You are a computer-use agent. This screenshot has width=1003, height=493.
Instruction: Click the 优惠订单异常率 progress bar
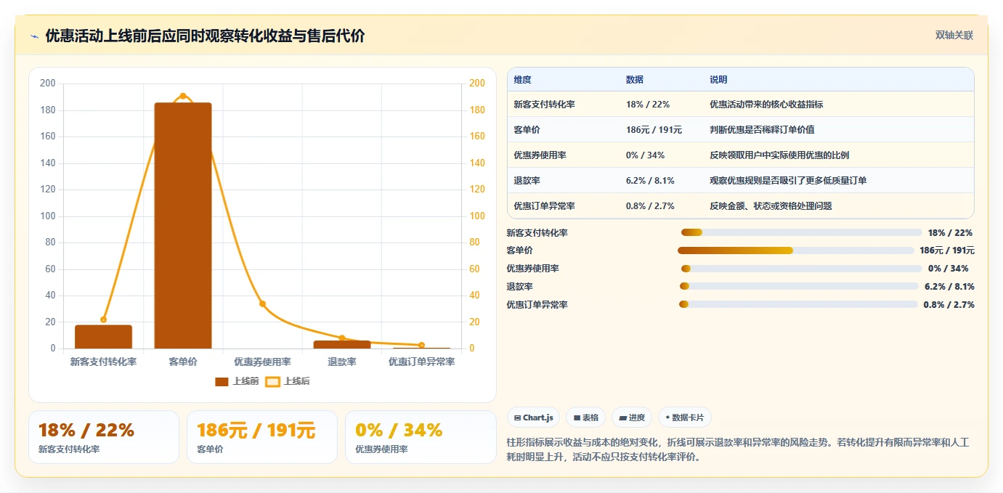(798, 304)
